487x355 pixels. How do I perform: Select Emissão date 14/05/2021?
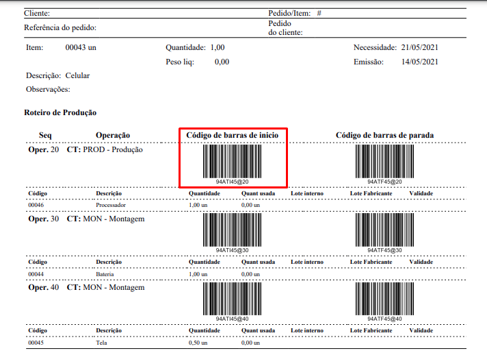pos(419,62)
